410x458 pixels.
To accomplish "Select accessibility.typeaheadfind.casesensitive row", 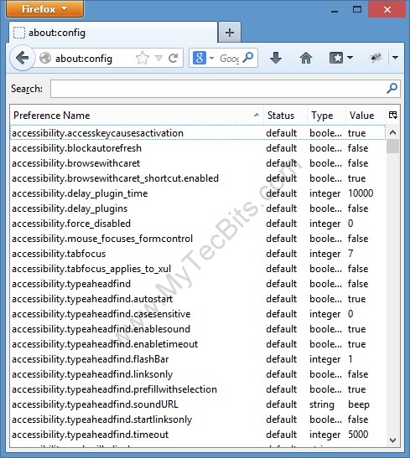I will (x=198, y=314).
